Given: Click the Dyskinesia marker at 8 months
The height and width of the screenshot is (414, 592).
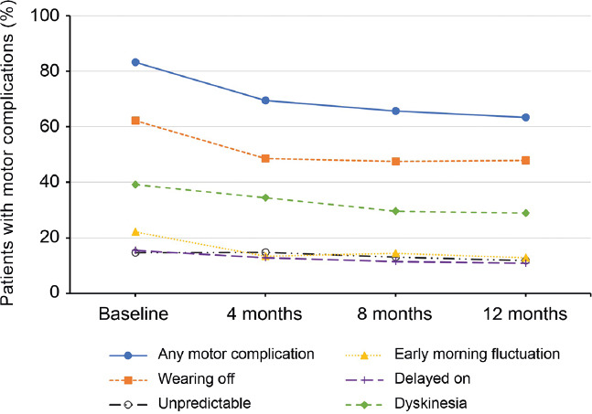Looking at the screenshot, I should [396, 211].
